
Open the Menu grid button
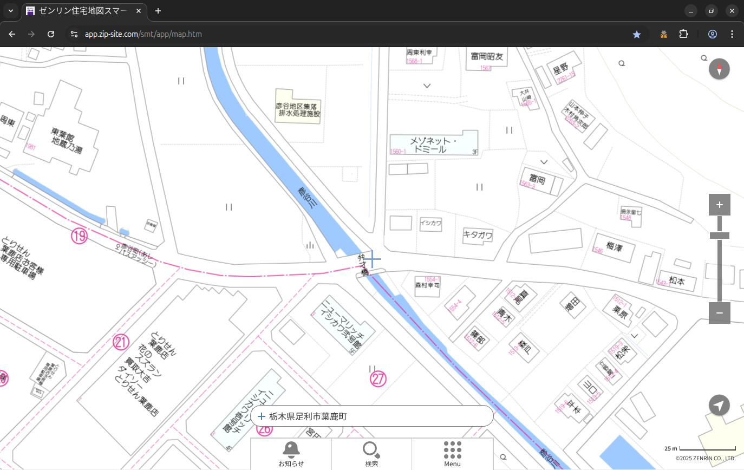click(452, 454)
